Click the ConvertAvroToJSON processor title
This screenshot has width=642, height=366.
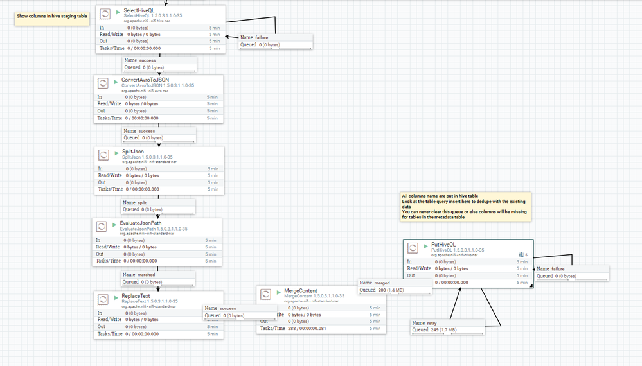tap(145, 80)
